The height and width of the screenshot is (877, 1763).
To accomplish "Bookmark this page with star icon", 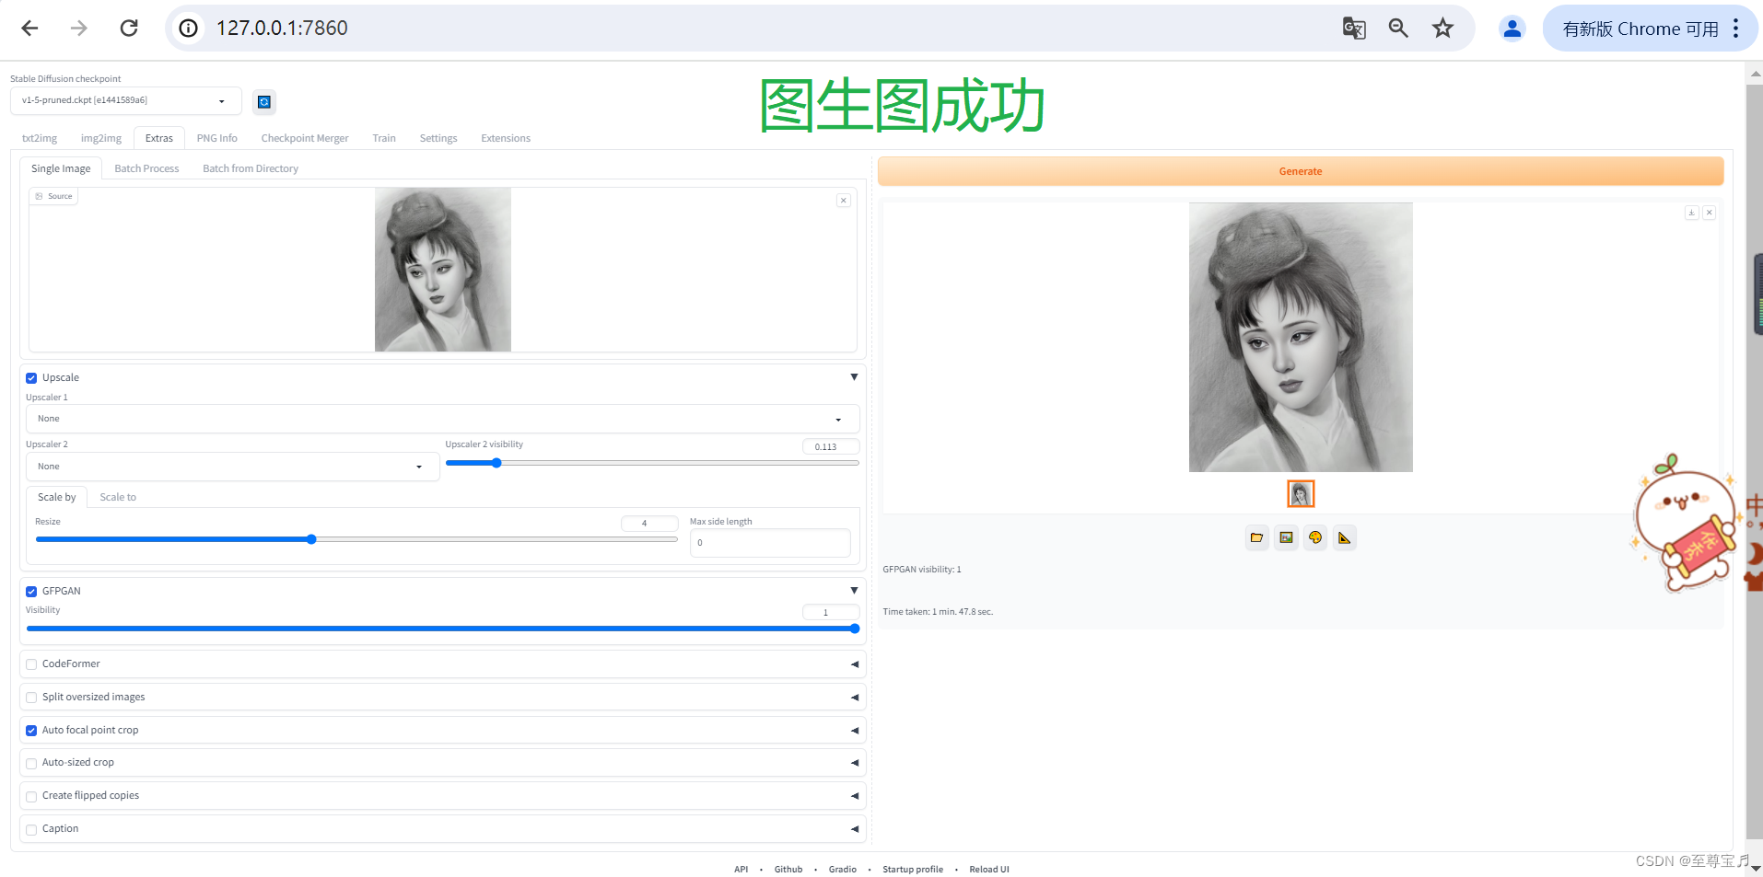I will click(1442, 29).
